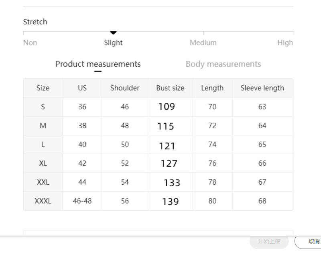
Task: Click the Shoulder column header
Action: click(x=125, y=88)
